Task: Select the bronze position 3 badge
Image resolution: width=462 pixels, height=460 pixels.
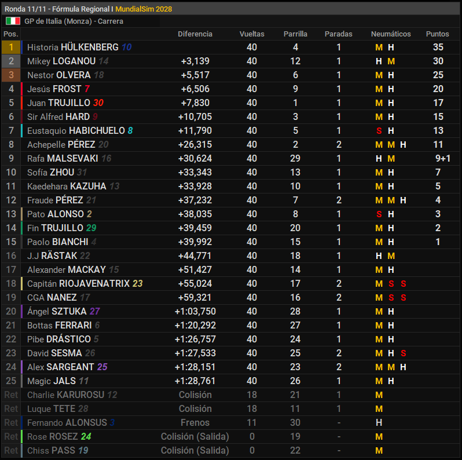Action: (11, 75)
